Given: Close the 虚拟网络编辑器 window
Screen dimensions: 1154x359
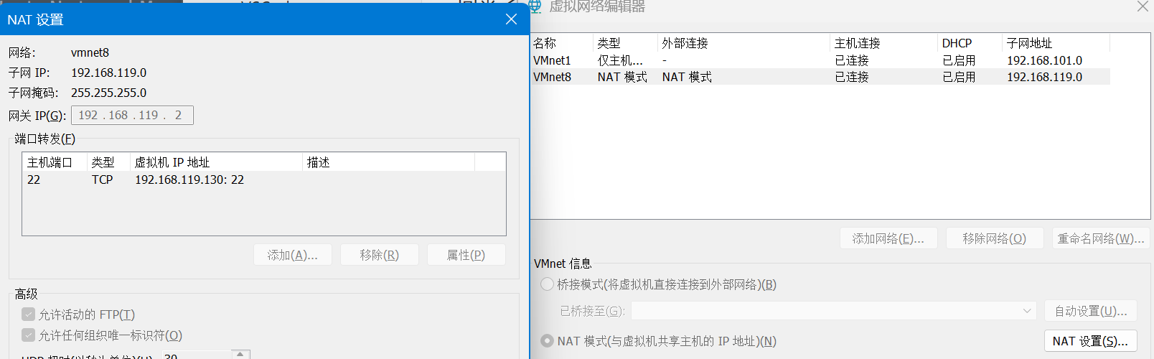Looking at the screenshot, I should coord(1142,6).
